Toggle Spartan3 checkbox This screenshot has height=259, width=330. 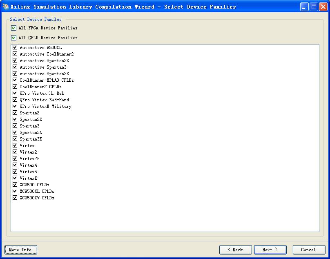click(x=15, y=126)
